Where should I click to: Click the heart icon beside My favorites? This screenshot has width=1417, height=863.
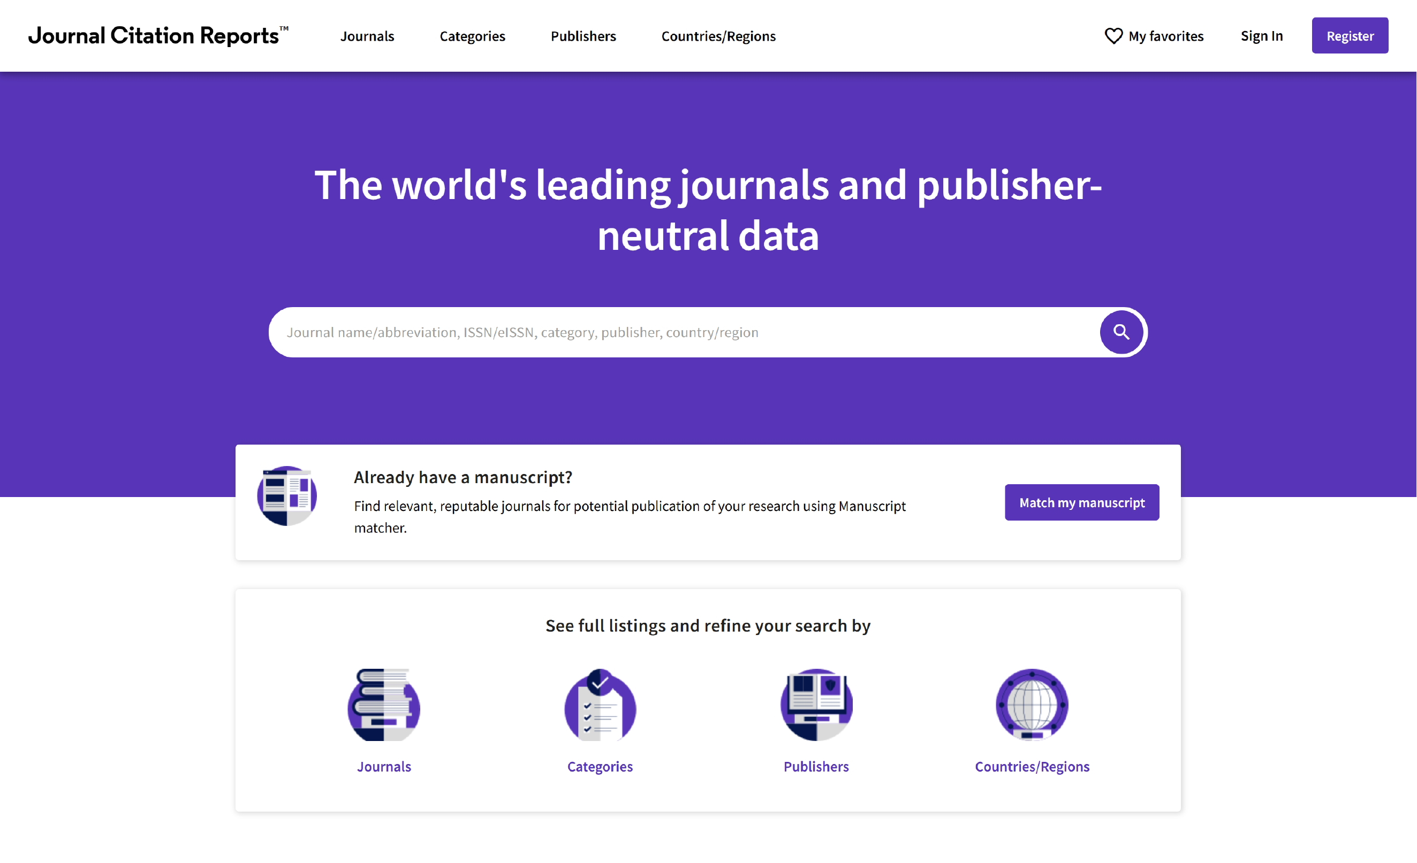pyautogui.click(x=1113, y=36)
